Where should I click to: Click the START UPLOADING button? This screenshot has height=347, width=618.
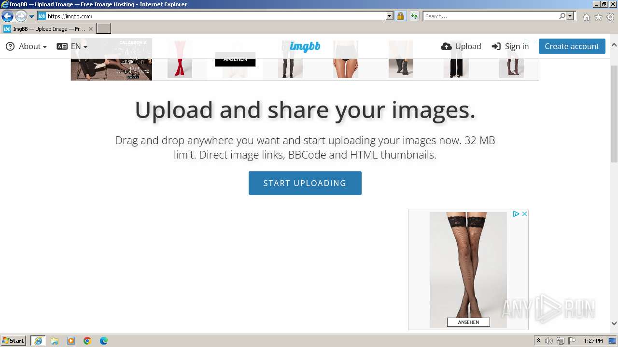pyautogui.click(x=305, y=183)
